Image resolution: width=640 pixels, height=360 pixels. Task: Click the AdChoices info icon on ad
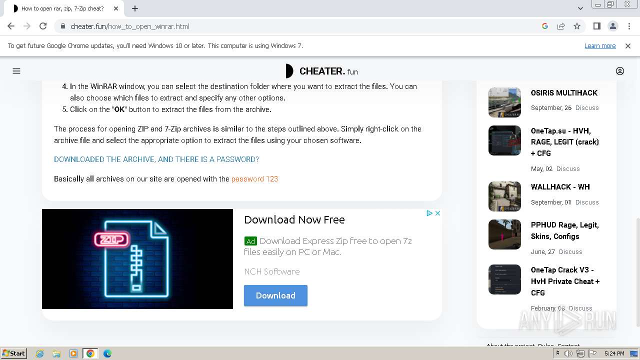point(429,213)
